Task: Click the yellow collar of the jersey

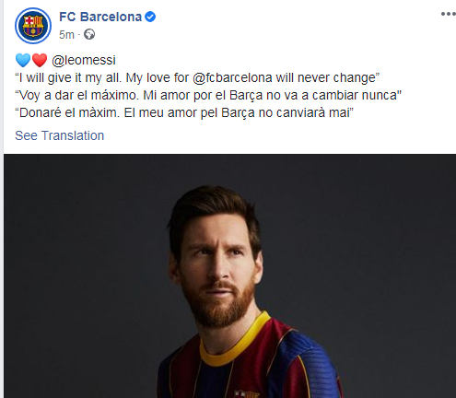Action: (233, 343)
